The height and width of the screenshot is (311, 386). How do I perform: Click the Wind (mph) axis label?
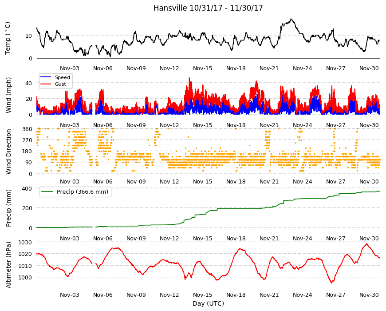click(x=8, y=95)
